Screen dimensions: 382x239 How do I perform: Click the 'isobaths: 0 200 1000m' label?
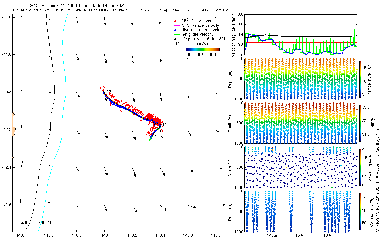click(x=38, y=222)
